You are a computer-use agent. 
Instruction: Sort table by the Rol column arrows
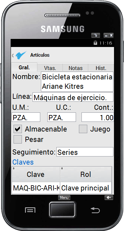point(62,168)
